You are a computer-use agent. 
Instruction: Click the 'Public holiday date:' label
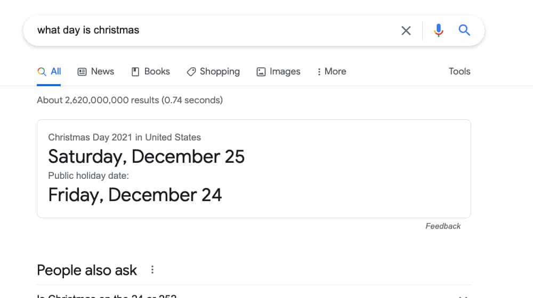[x=88, y=176]
